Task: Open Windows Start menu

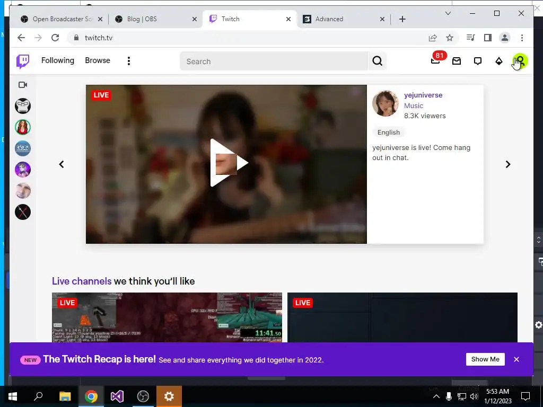Action: click(13, 396)
